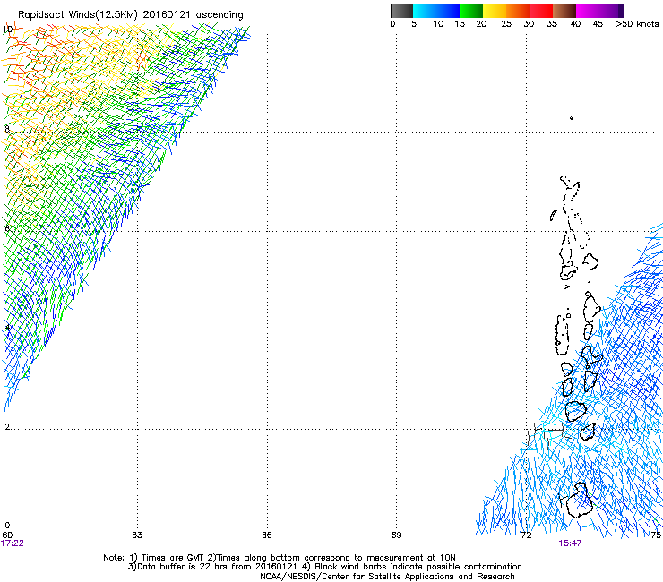Screen dimensions: 663x582
Task: Click the green 15-20 knots legend swatch
Action: coord(471,11)
